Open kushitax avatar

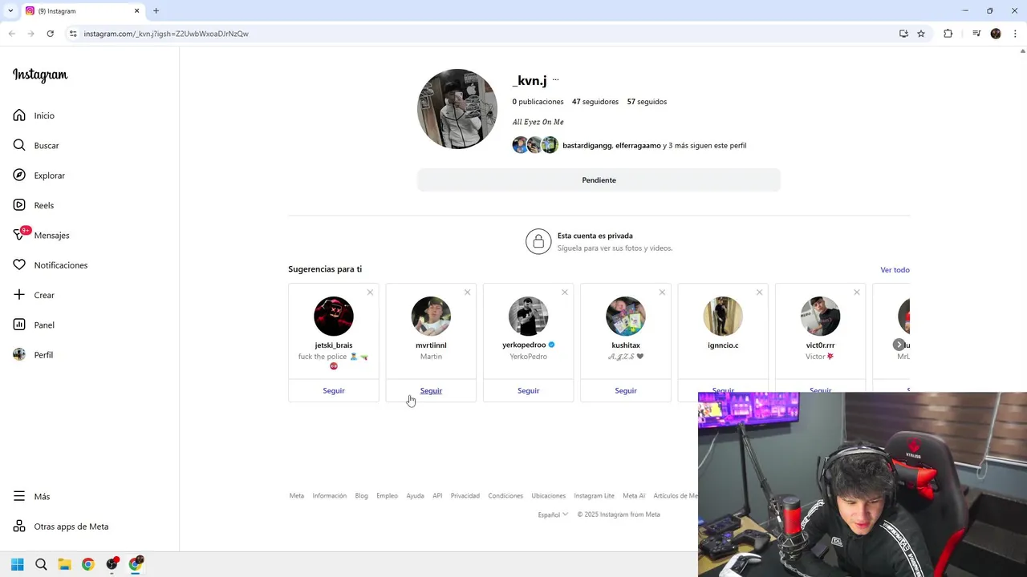click(626, 317)
